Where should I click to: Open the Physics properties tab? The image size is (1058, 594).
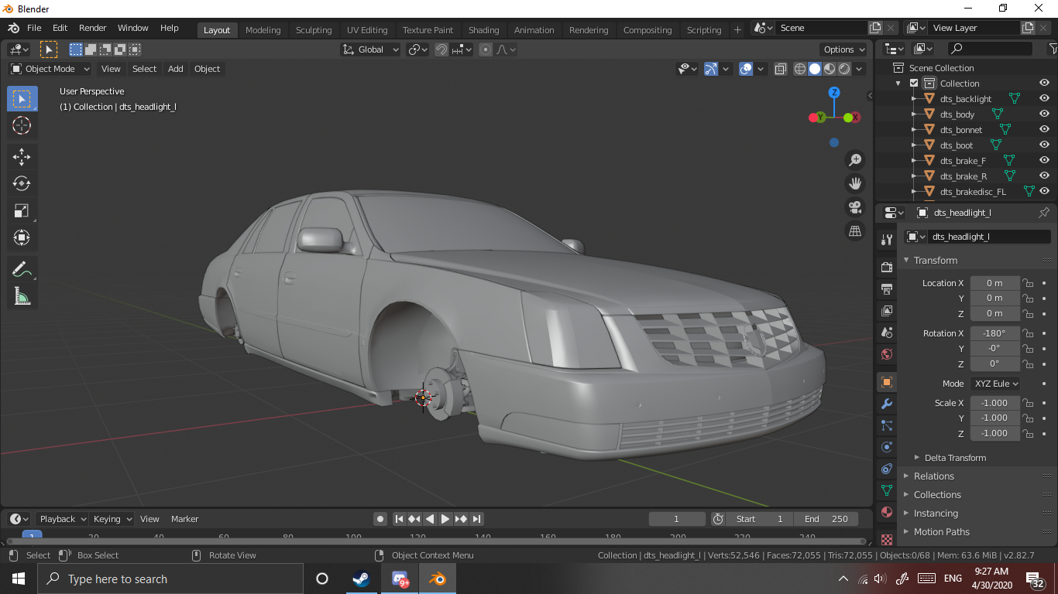[x=887, y=447]
